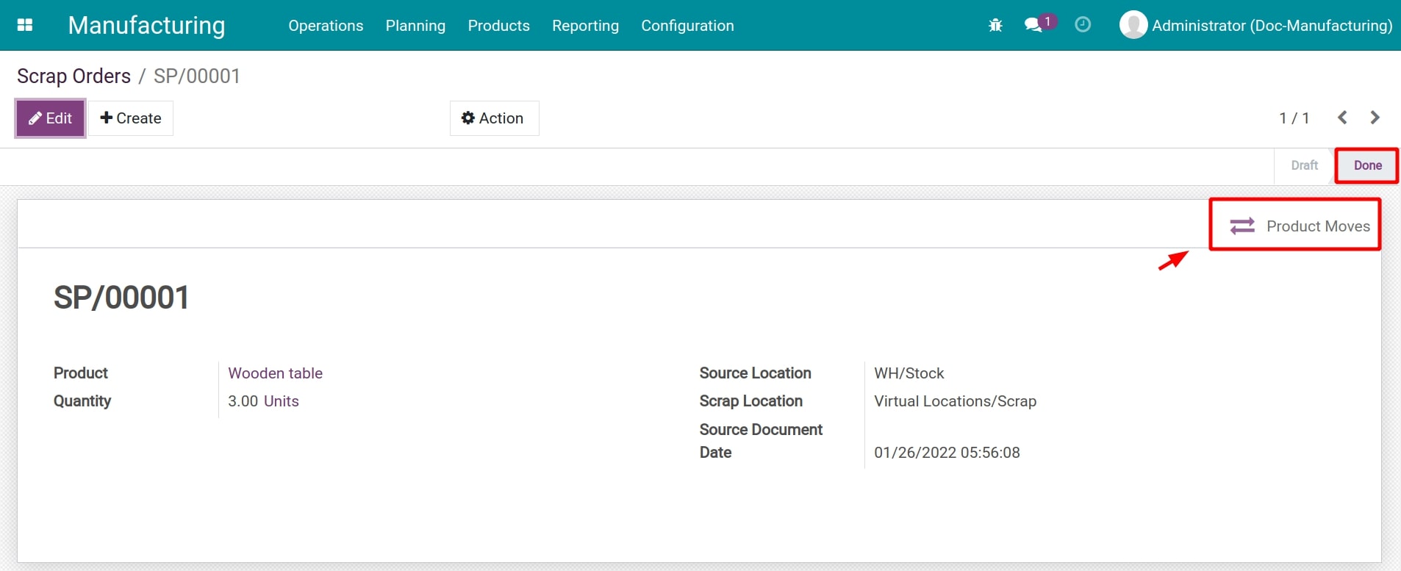This screenshot has width=1401, height=571.
Task: Open the chat messages icon
Action: pyautogui.click(x=1033, y=26)
